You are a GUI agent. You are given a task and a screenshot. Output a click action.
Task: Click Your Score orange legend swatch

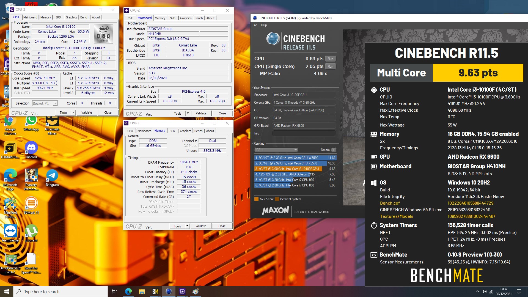tap(256, 199)
